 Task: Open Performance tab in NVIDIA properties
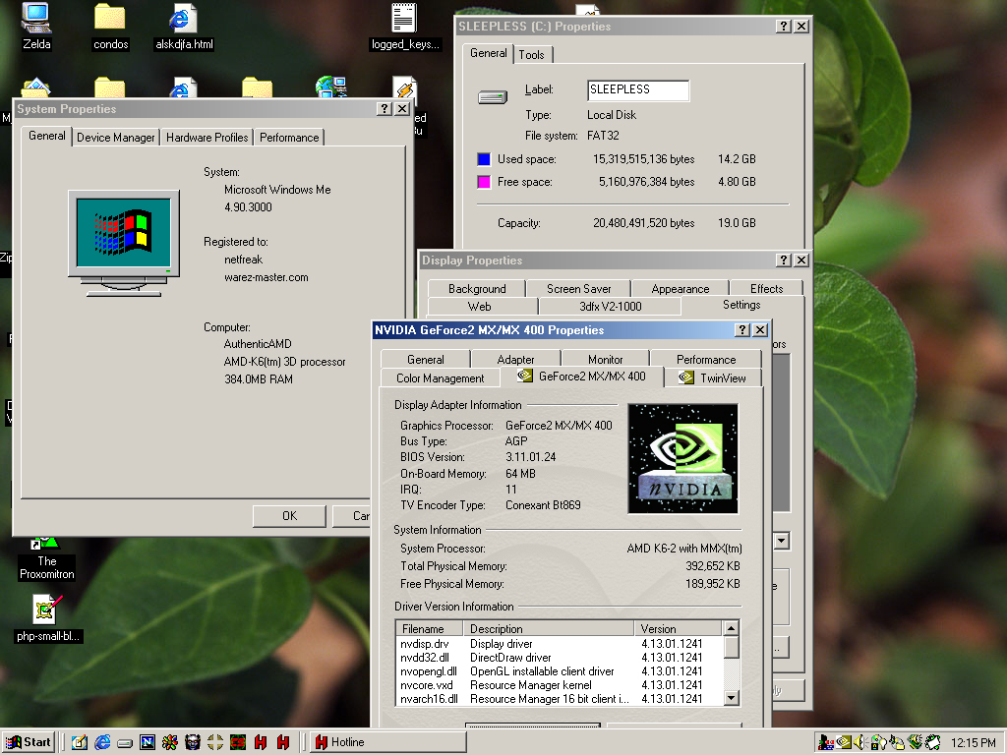[x=706, y=360]
